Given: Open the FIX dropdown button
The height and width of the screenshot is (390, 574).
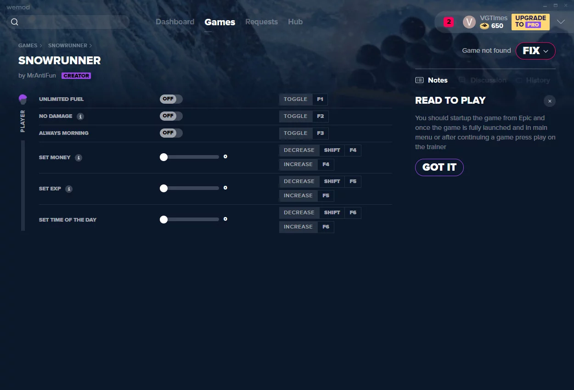Looking at the screenshot, I should (x=535, y=51).
